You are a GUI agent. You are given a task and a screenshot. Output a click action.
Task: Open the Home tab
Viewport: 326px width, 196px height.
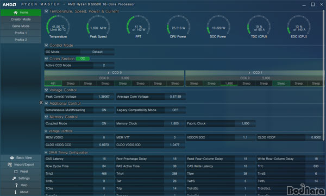pos(21,12)
